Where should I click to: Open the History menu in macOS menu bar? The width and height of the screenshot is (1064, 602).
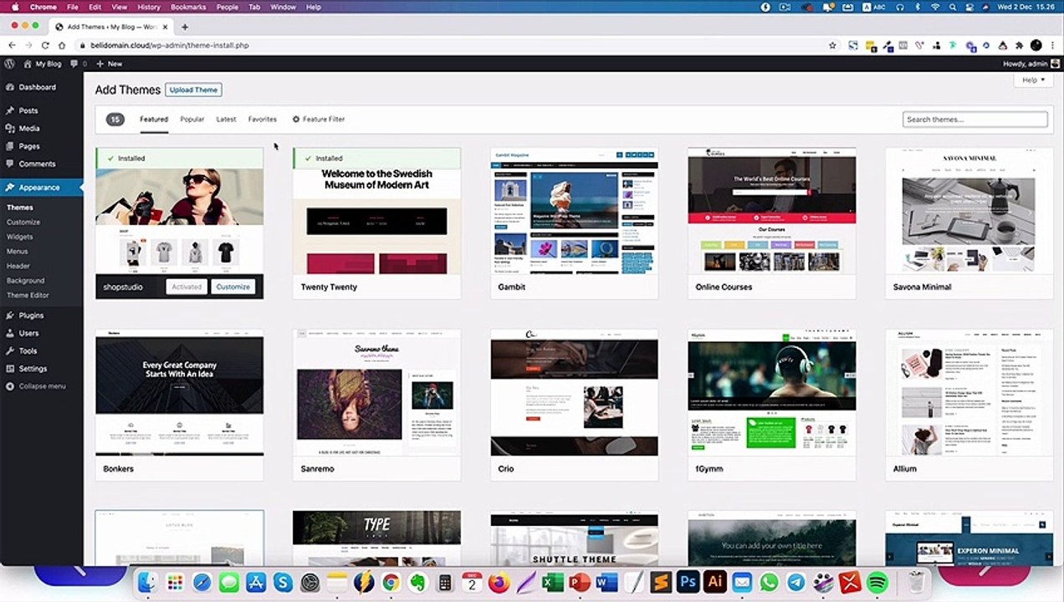point(149,7)
